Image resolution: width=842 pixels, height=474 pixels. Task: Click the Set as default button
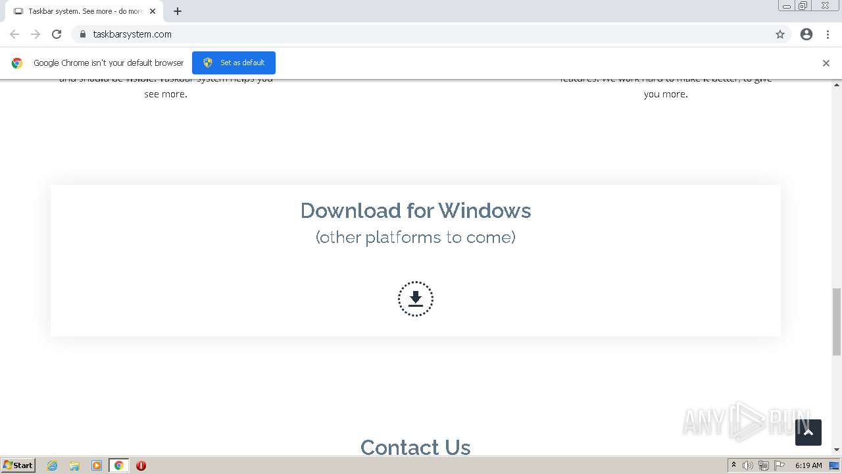pyautogui.click(x=234, y=63)
